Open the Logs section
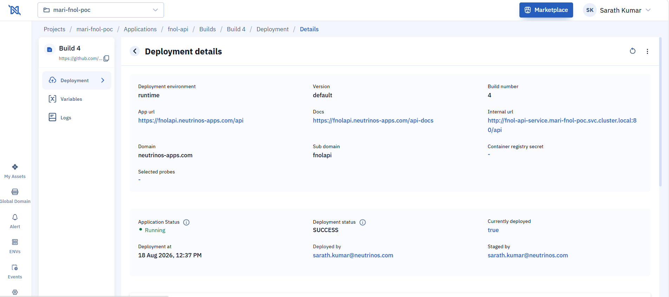Screen dimensions: 669x297 click(77, 118)
